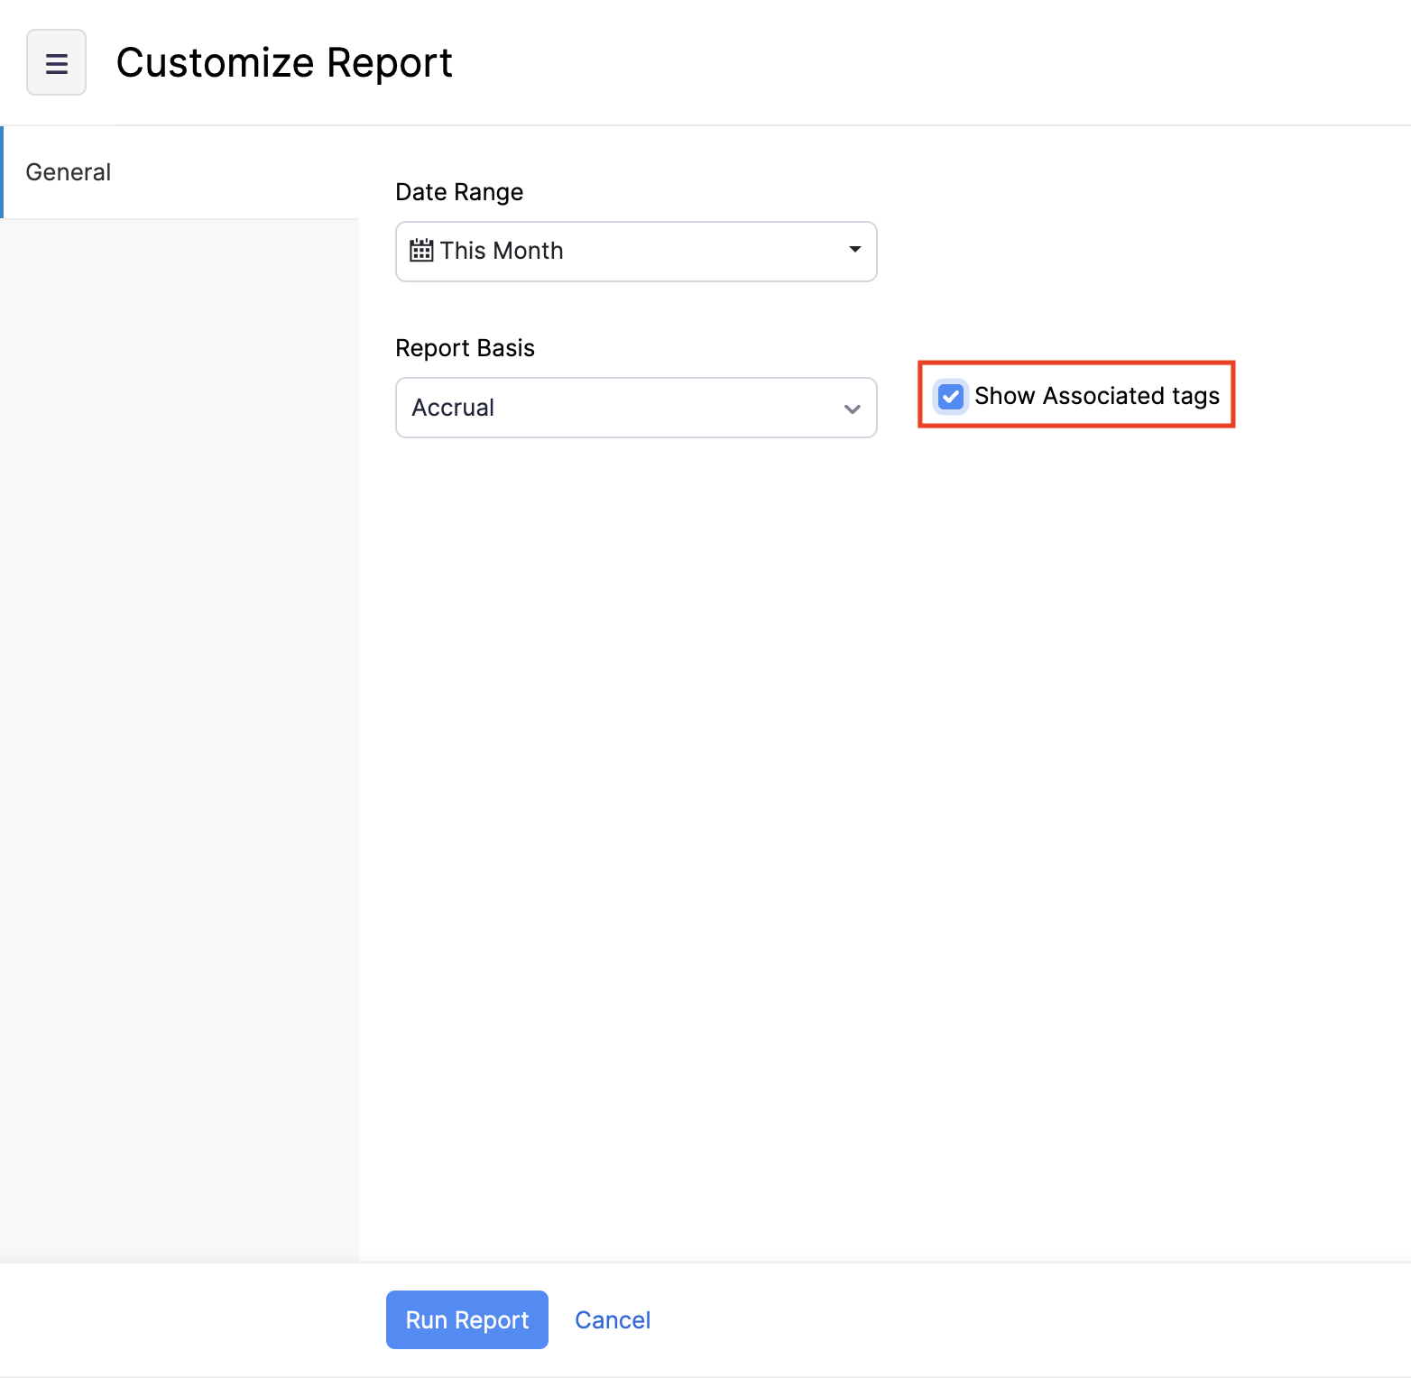Open the Report Basis combo box
The height and width of the screenshot is (1378, 1411).
[635, 408]
